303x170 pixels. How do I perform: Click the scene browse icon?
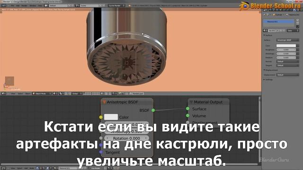[78, 6]
